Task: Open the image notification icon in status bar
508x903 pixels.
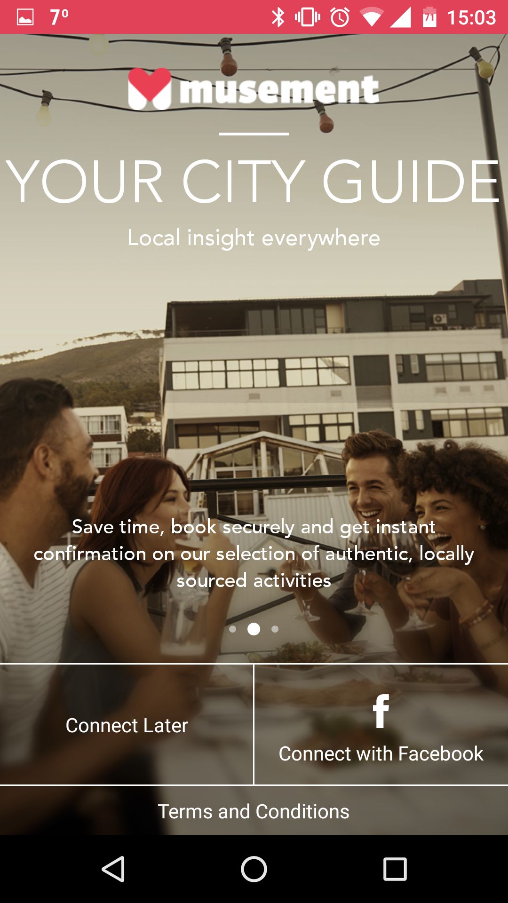Action: pyautogui.click(x=25, y=17)
